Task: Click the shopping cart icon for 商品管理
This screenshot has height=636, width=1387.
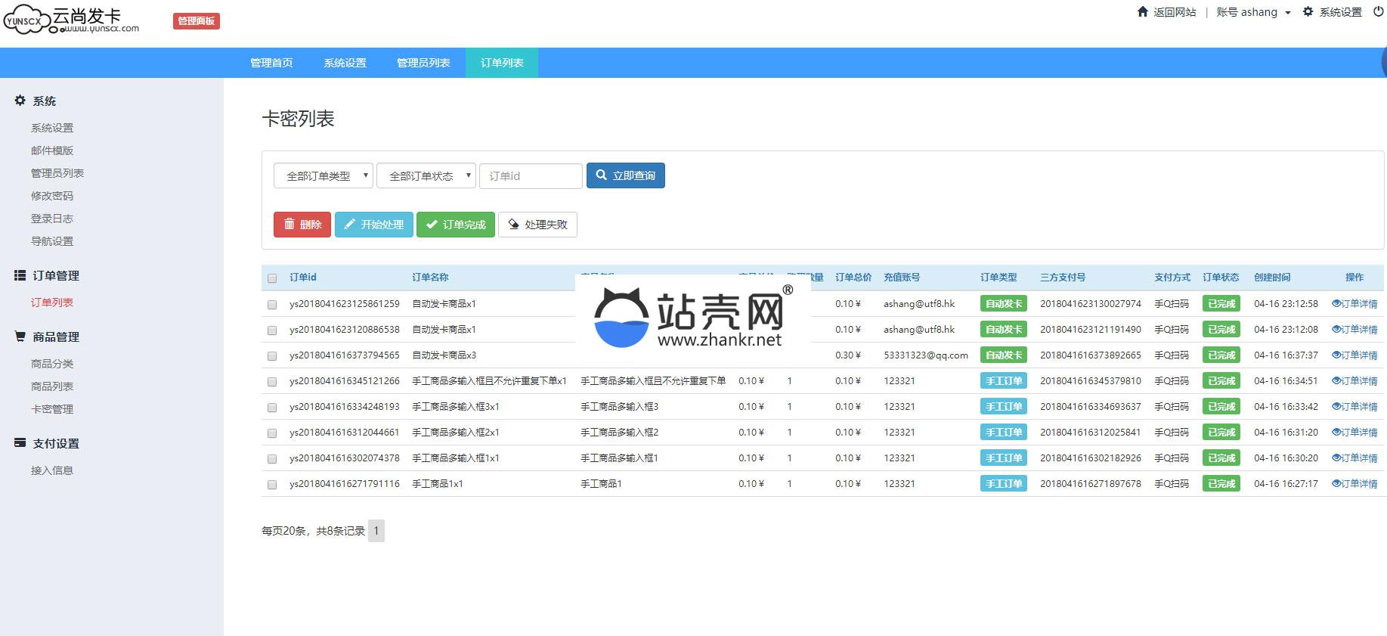Action: [x=20, y=337]
